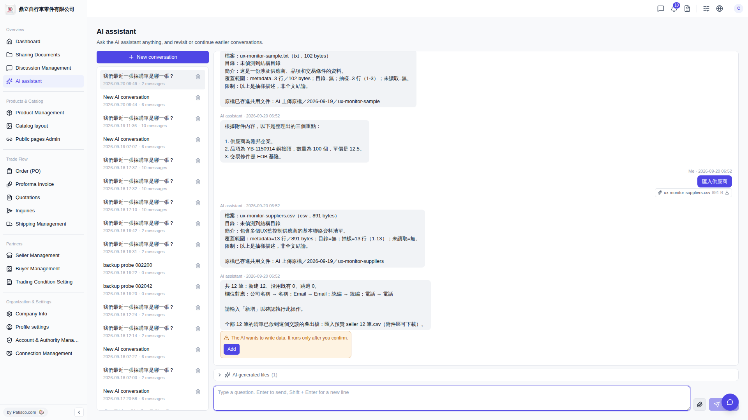The width and height of the screenshot is (748, 420).
Task: Click the question input text box
Action: click(452, 398)
